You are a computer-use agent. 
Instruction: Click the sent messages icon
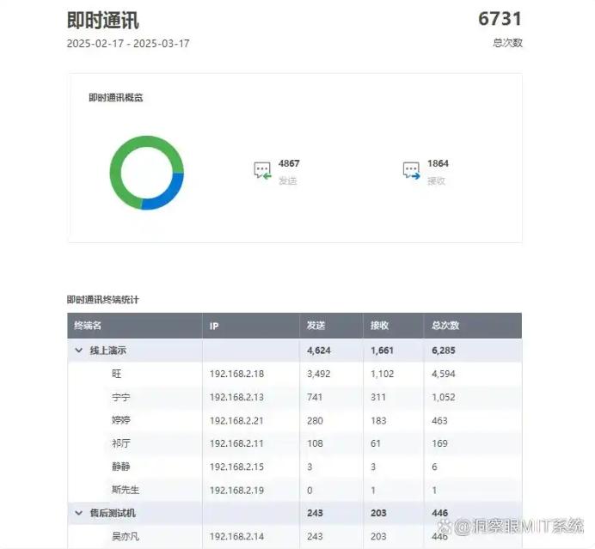click(x=262, y=171)
